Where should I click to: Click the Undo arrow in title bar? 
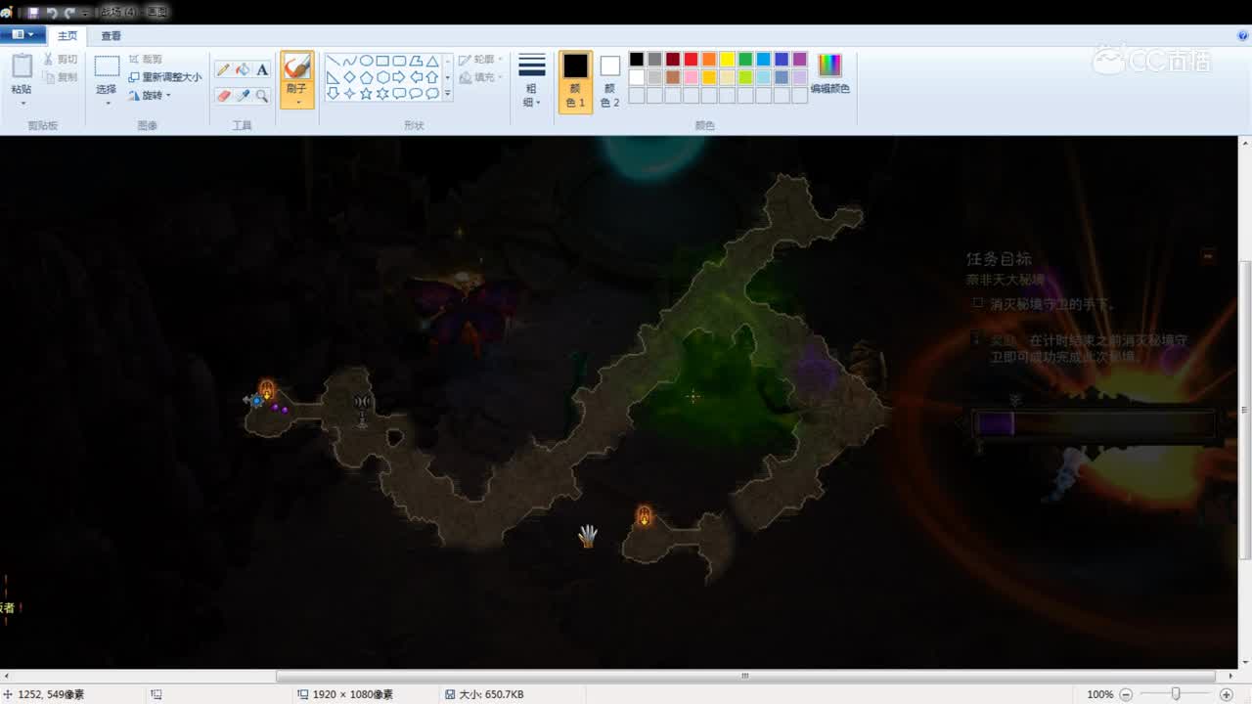pyautogui.click(x=52, y=12)
